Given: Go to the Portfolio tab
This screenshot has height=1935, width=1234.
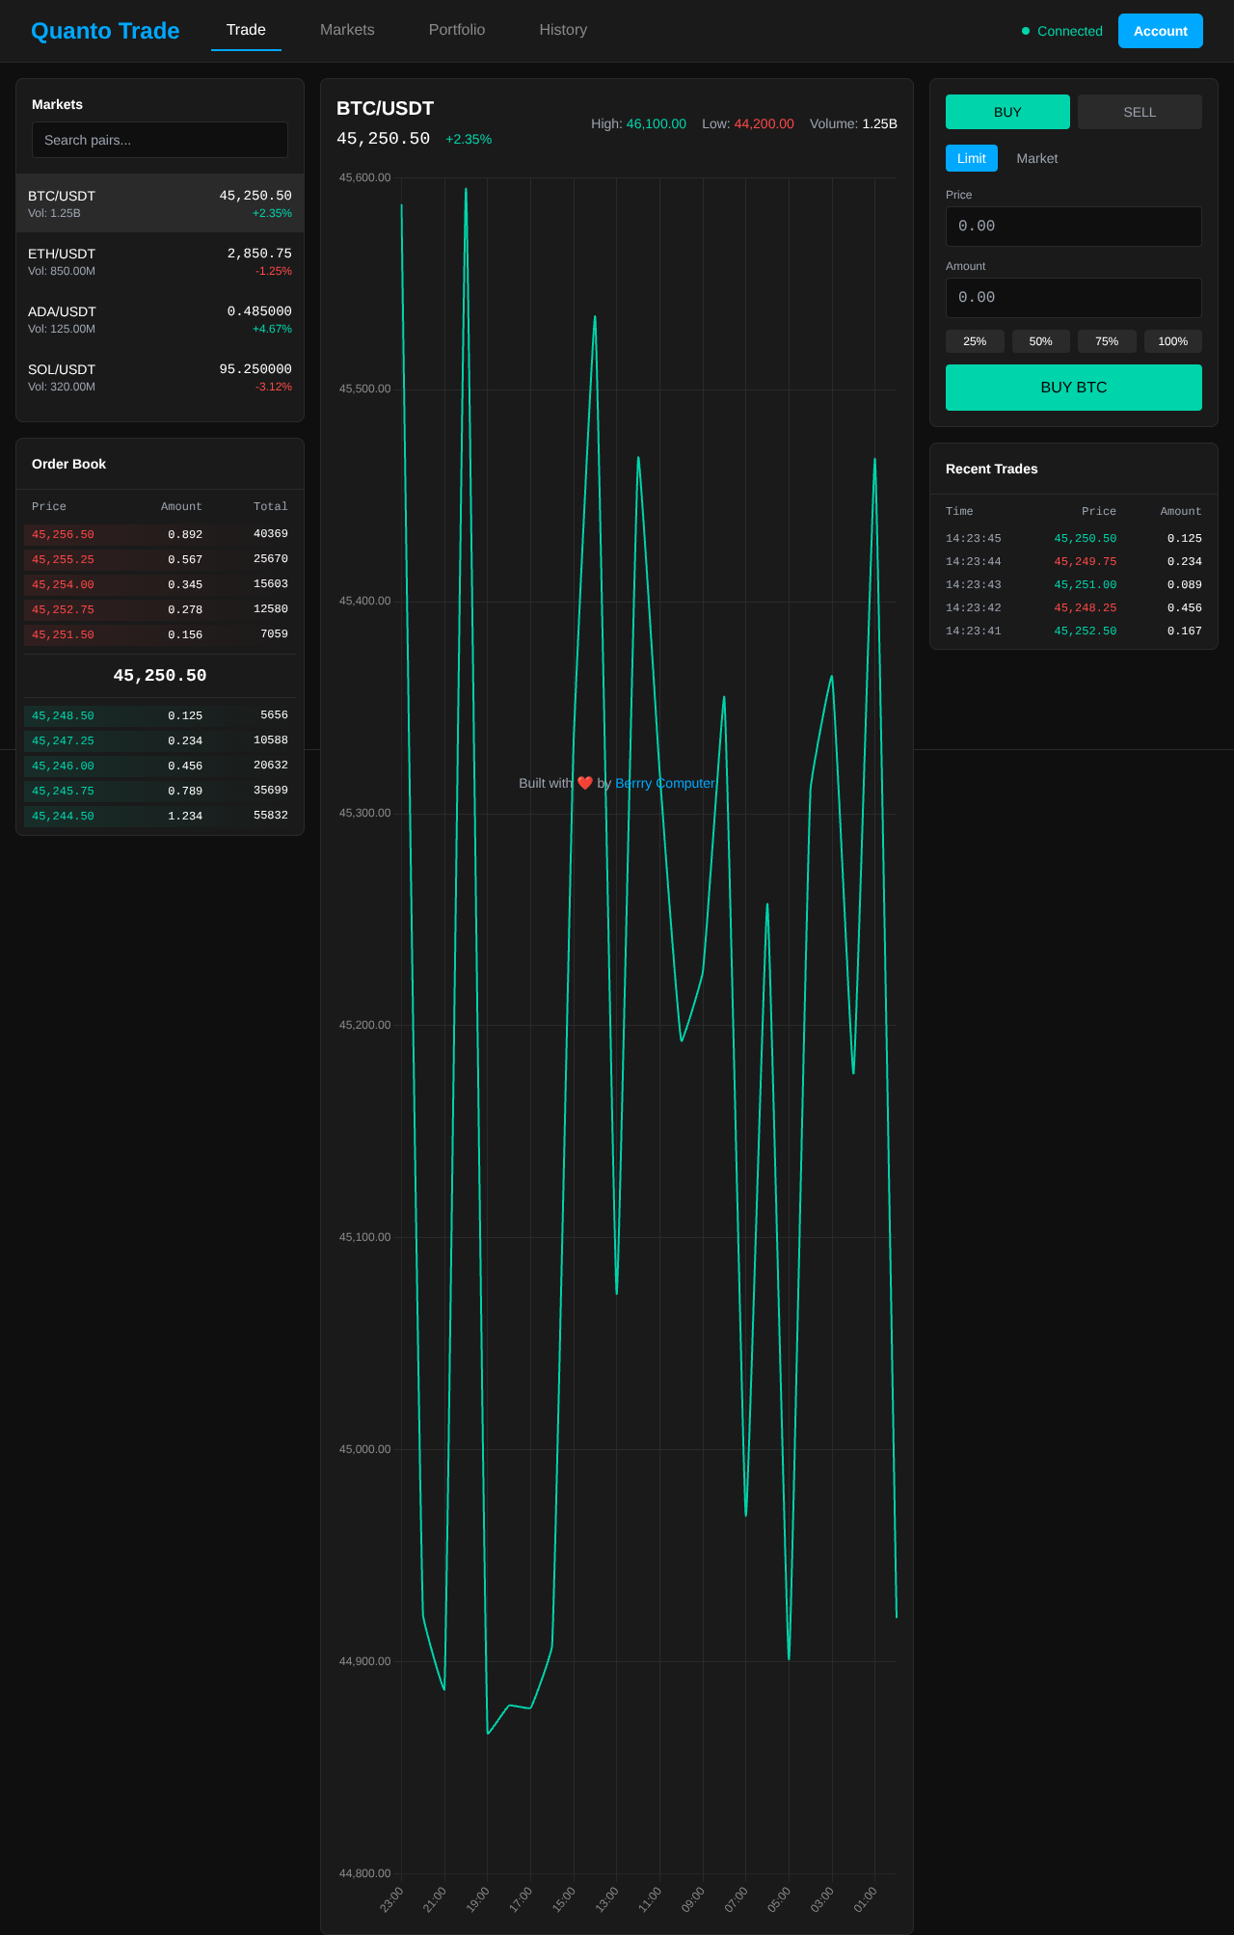Looking at the screenshot, I should pyautogui.click(x=457, y=30).
